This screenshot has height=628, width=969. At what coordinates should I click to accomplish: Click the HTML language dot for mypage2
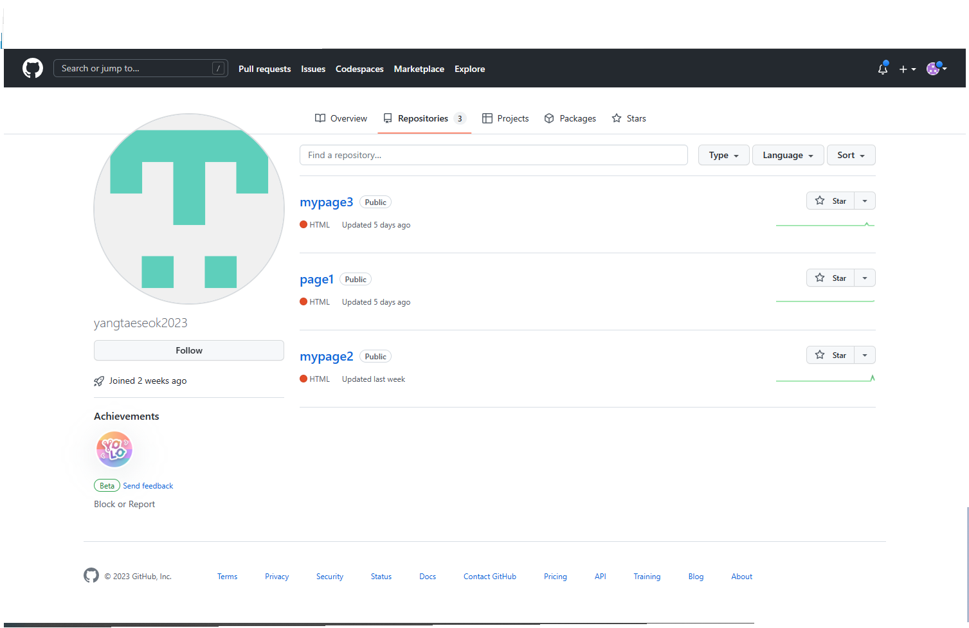point(303,379)
